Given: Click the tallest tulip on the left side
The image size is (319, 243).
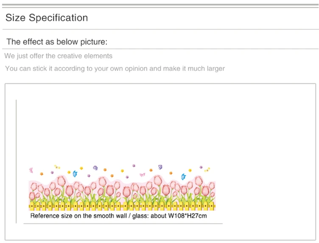Looking at the screenshot, I should pos(61,181).
